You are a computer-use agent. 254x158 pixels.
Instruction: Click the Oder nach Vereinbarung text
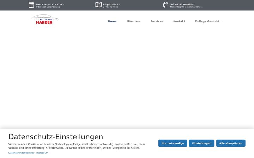[x=48, y=7]
